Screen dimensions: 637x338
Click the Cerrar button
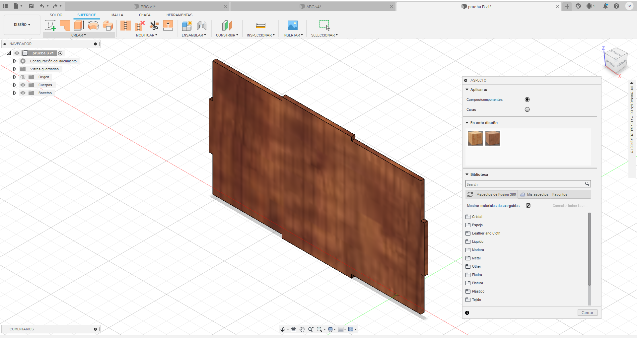[587, 313]
